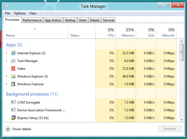187x139 pixels.
Task: Expand the Internet Explorer (2) group
Action: (7, 53)
